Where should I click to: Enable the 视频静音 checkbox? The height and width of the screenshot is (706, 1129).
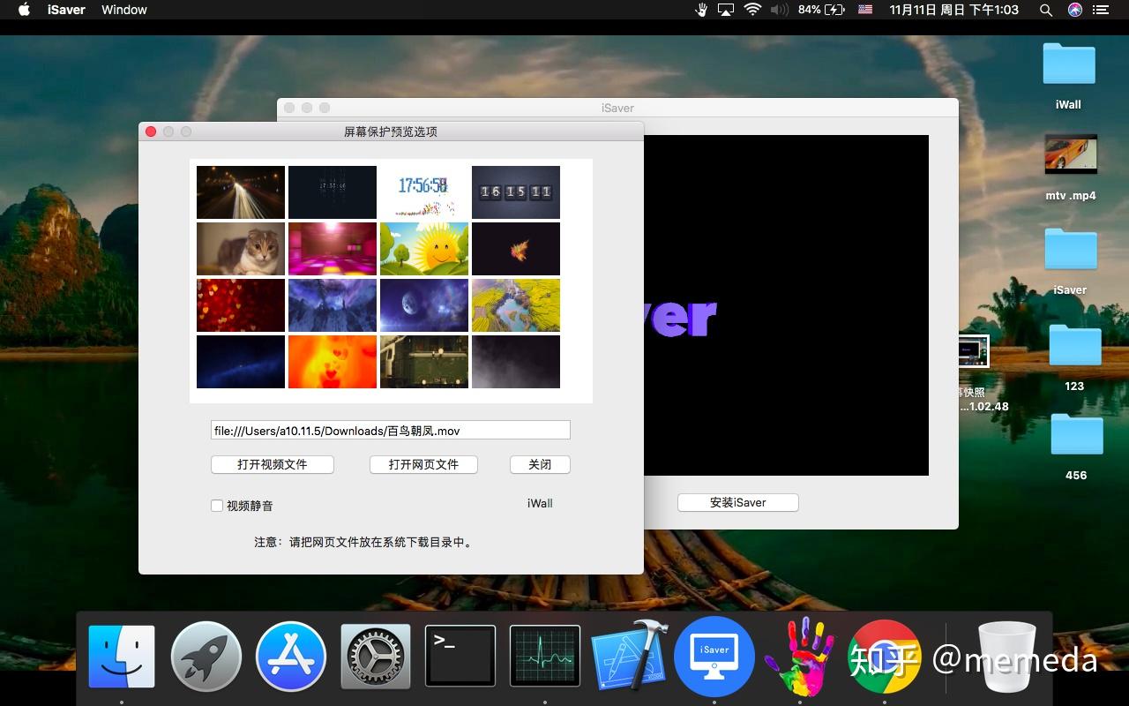click(x=217, y=506)
